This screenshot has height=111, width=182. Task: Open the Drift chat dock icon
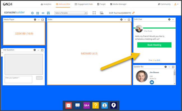114,105
